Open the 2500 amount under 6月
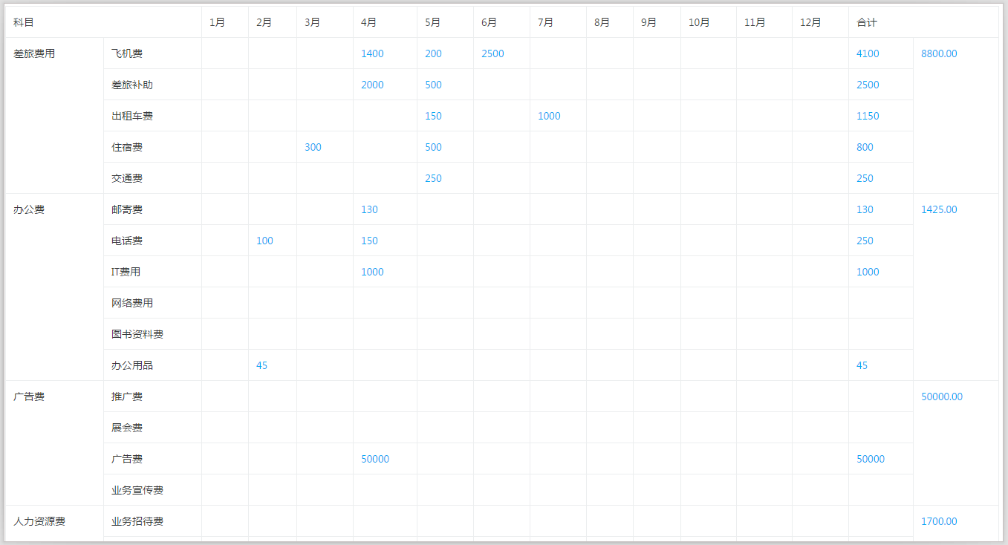 pyautogui.click(x=492, y=53)
